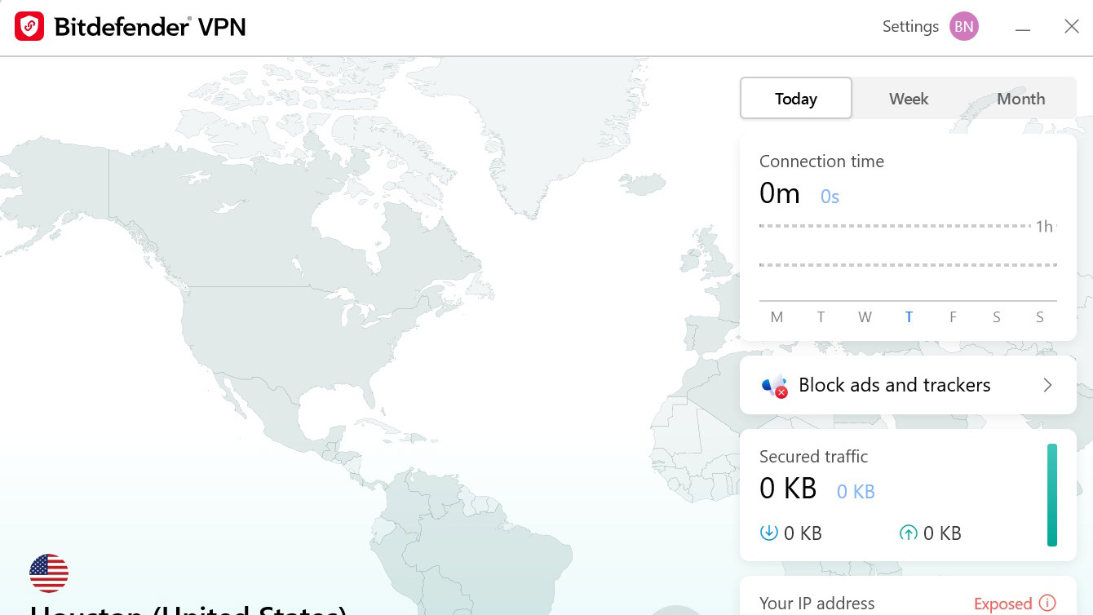Click the Your IP address label
The height and width of the screenshot is (615, 1093).
click(x=816, y=604)
